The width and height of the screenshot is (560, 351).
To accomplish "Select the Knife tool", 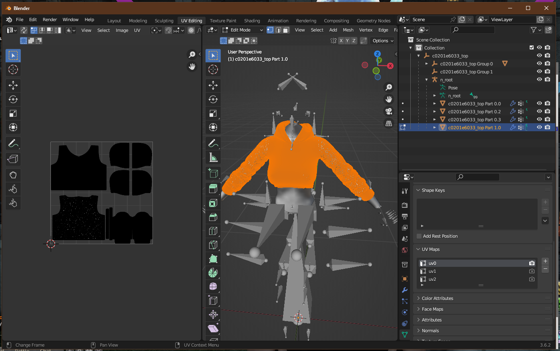I will click(x=213, y=245).
